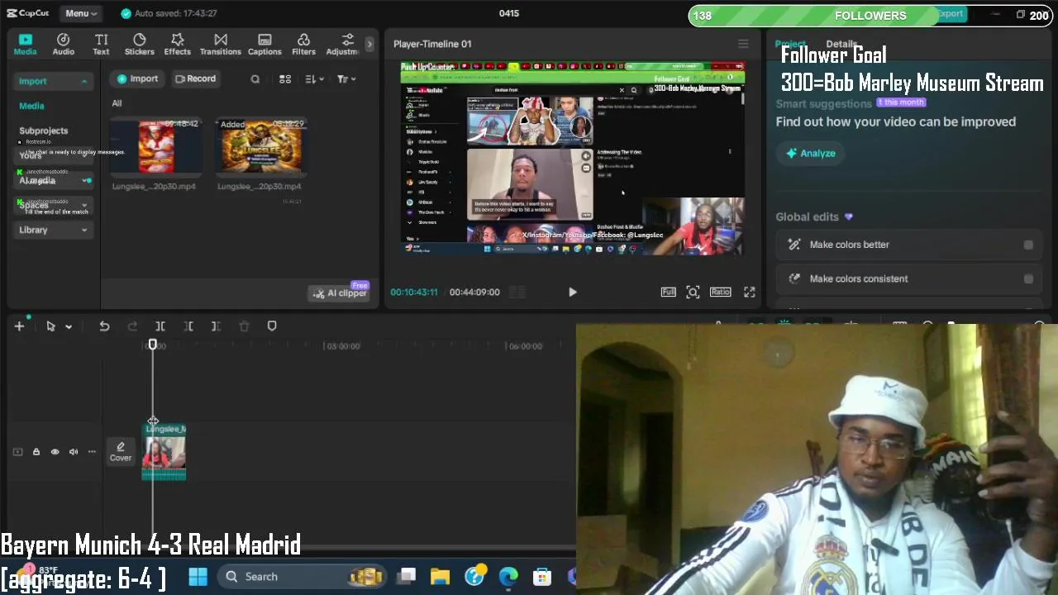This screenshot has width=1058, height=595.
Task: Open Microsoft Store from the taskbar
Action: tap(542, 577)
